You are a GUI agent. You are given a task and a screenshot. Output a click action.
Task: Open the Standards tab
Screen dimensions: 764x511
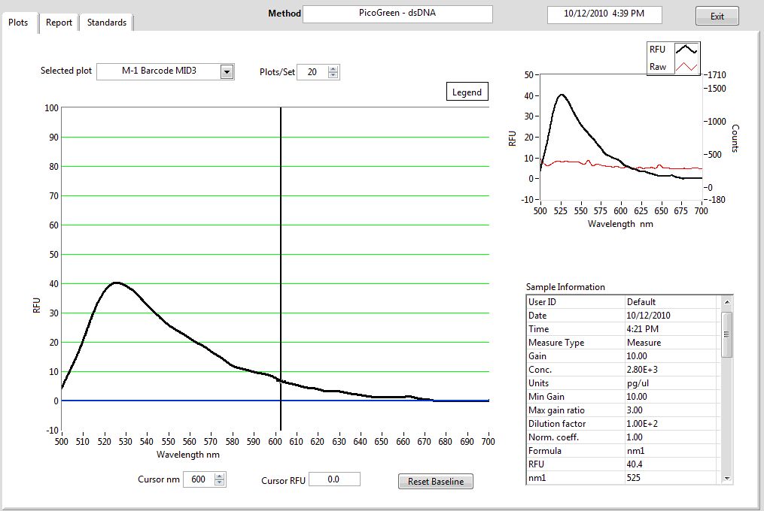point(107,23)
